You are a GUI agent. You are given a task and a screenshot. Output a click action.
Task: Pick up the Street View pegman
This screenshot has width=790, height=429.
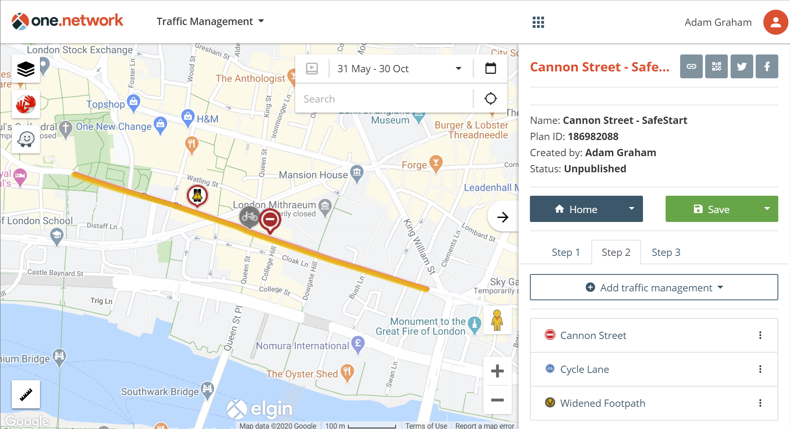click(x=497, y=320)
